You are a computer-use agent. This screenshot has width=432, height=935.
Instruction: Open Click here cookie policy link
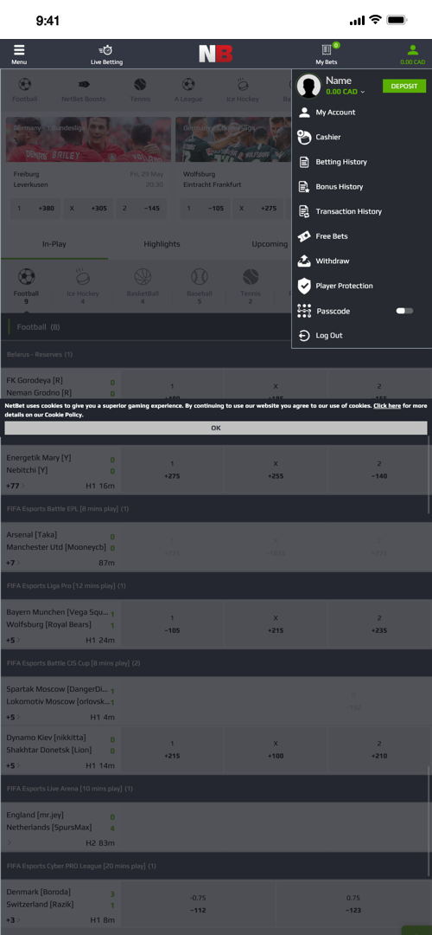pos(387,405)
